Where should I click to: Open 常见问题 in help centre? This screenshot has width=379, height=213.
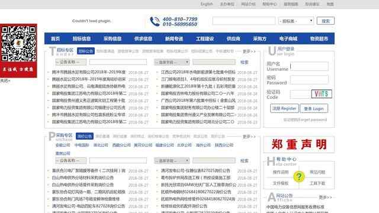(317, 172)
